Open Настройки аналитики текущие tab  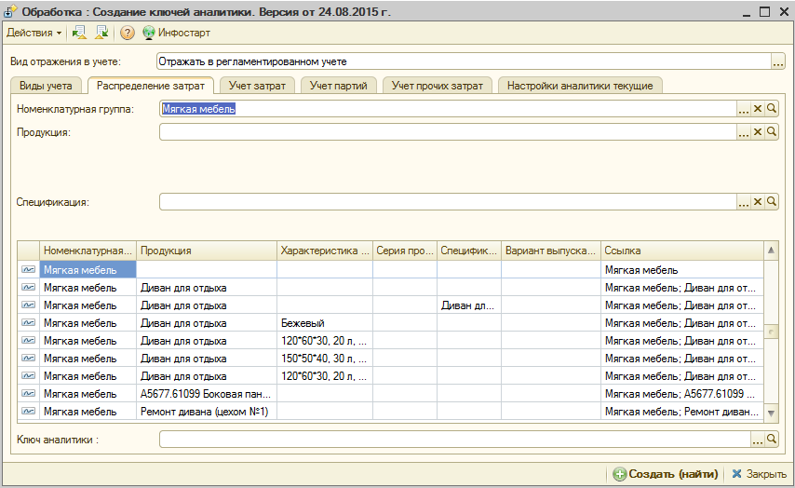click(x=580, y=86)
